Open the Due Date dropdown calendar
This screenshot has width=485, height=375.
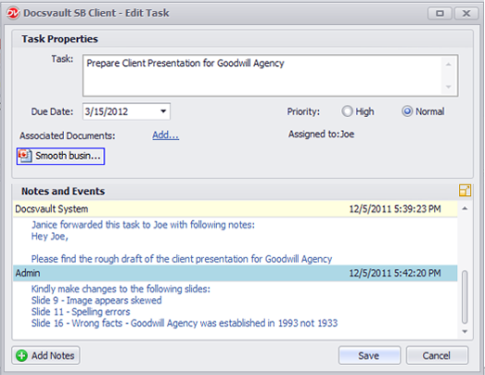(x=163, y=111)
